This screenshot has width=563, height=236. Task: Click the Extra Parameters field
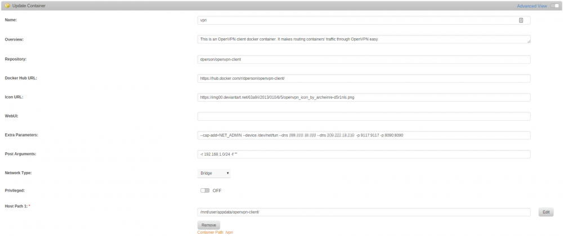[364, 135]
